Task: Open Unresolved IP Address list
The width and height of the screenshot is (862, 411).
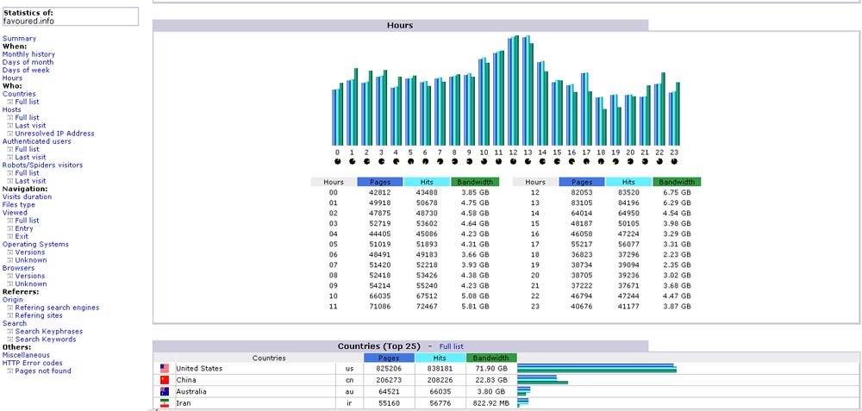Action: pos(54,134)
